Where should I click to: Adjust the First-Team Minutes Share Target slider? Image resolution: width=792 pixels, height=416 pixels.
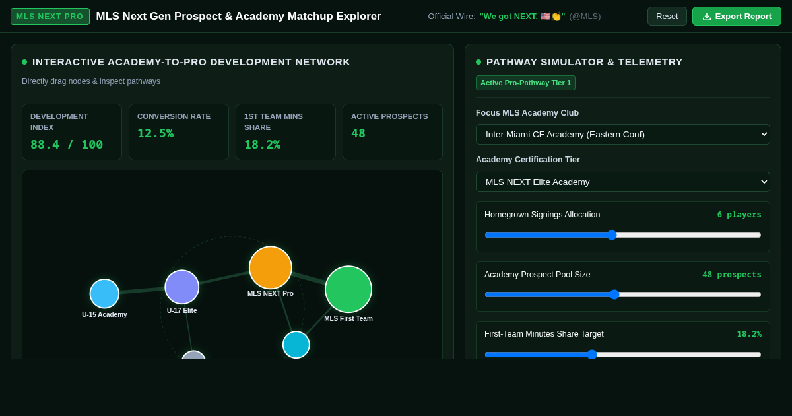[623, 354]
